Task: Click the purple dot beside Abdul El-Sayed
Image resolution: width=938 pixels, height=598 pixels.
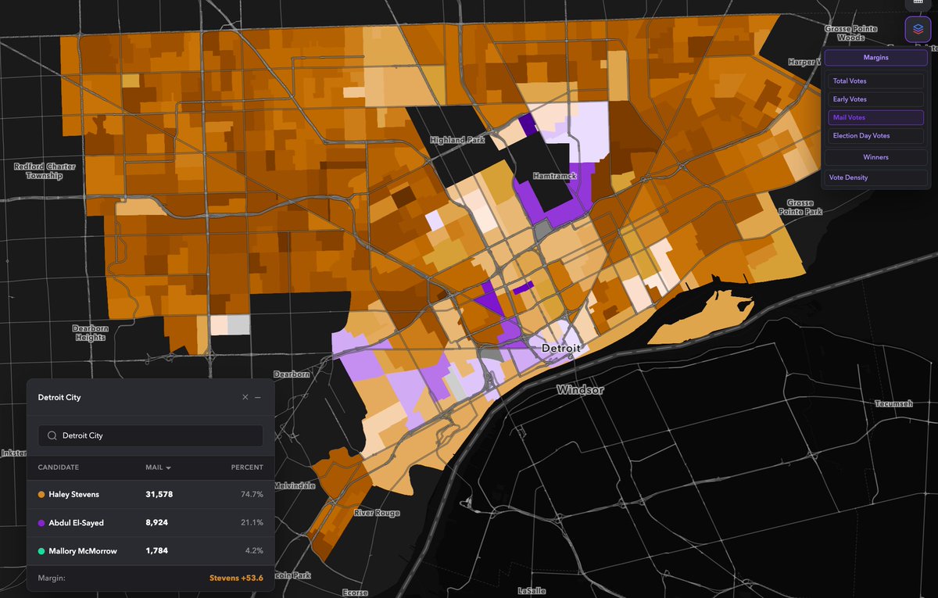Action: click(x=41, y=523)
